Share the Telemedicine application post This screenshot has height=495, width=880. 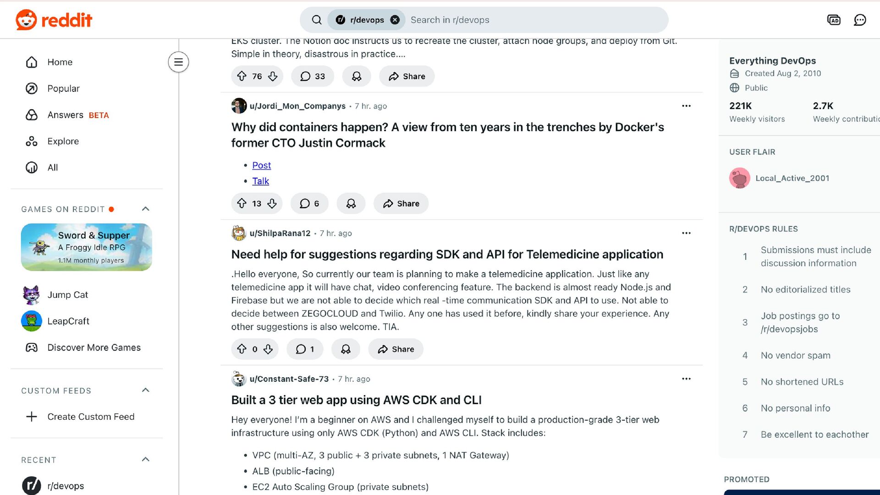click(396, 349)
